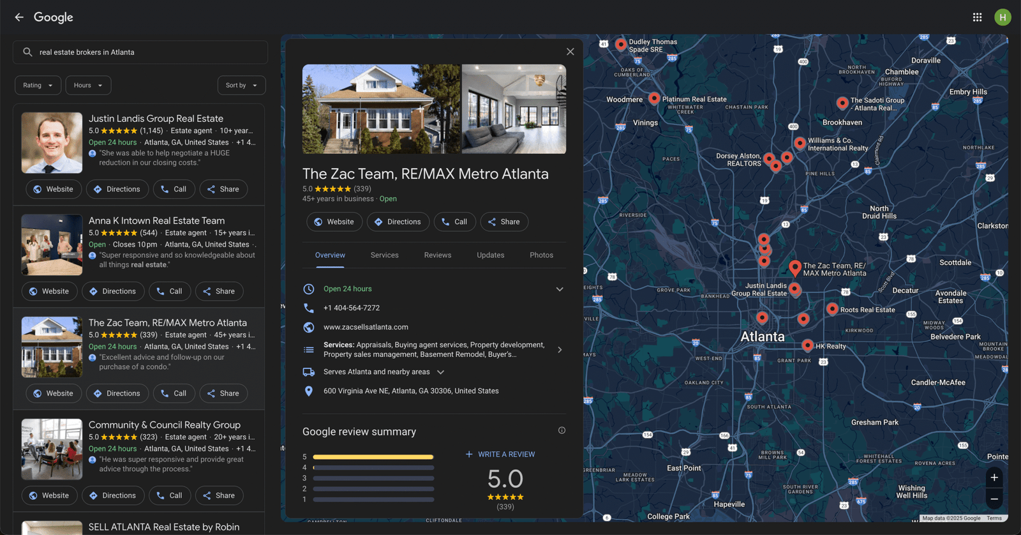Click Directions button in the details panel
The width and height of the screenshot is (1021, 535).
[x=398, y=222]
